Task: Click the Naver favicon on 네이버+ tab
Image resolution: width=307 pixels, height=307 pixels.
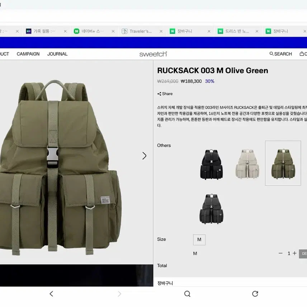Action: 76,31
